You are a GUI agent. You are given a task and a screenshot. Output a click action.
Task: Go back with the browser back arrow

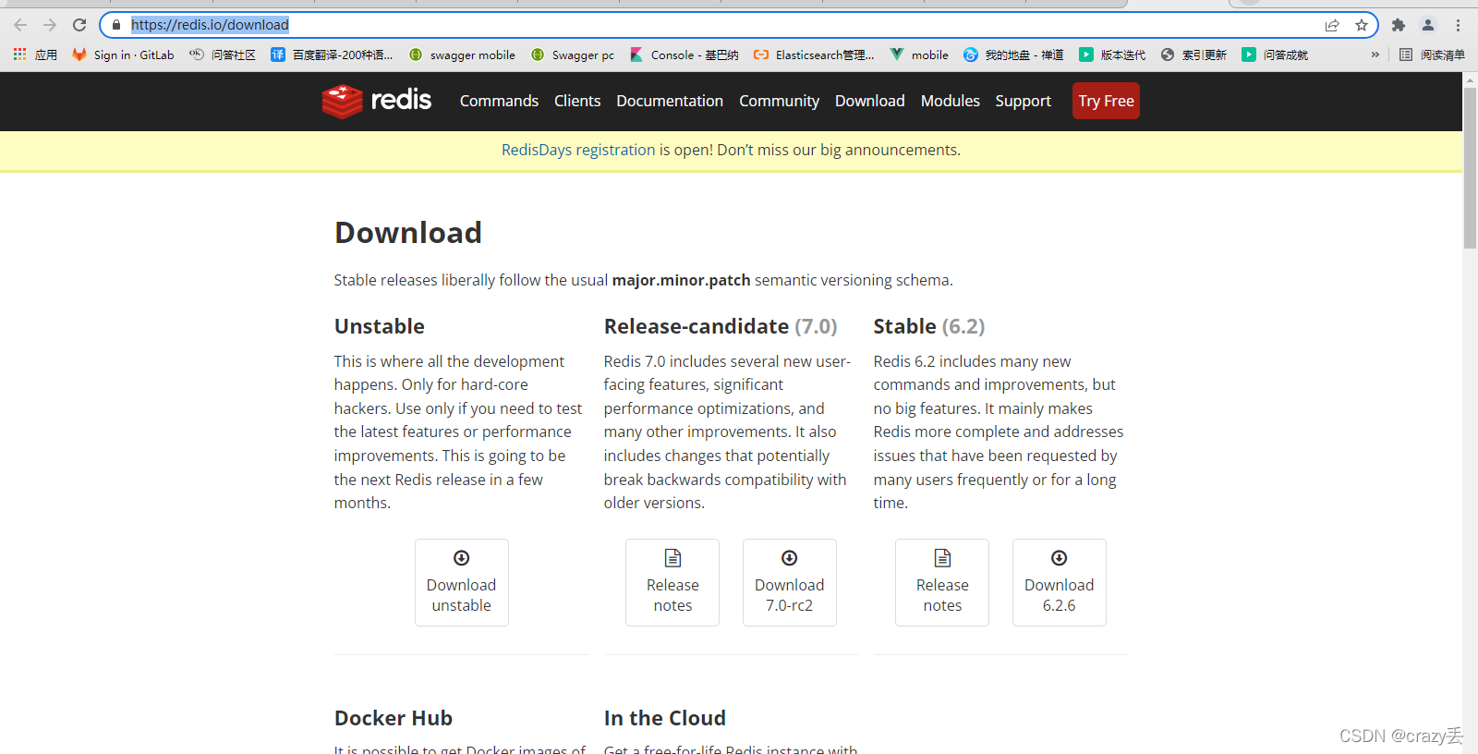coord(20,25)
